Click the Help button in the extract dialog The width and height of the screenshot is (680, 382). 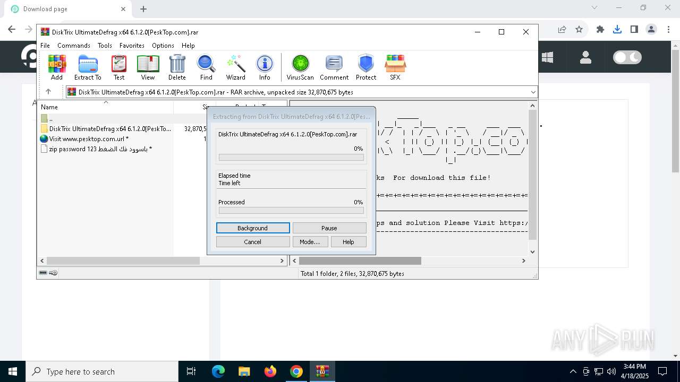pyautogui.click(x=348, y=241)
